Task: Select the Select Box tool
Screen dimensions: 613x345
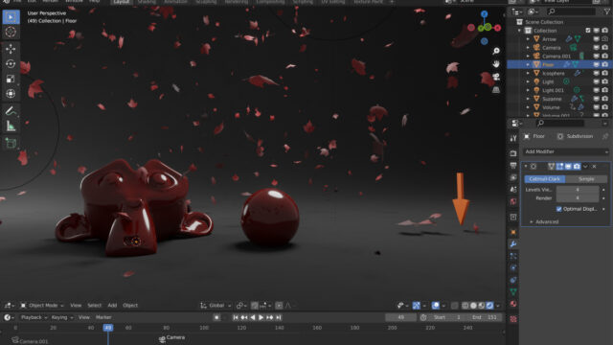Action: (11, 17)
